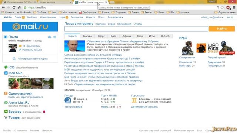Click Регистрация нового ящика link

33,59
